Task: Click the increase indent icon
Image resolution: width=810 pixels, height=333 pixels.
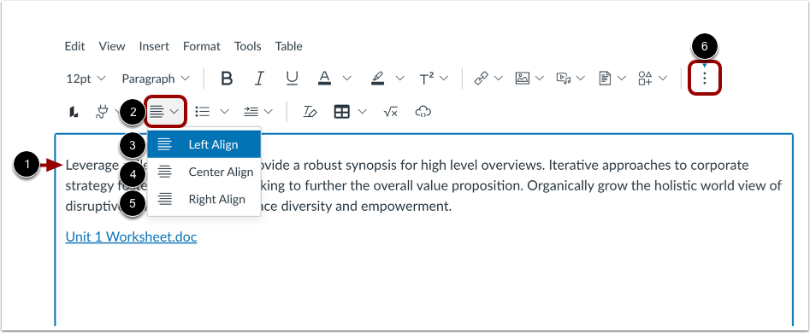Action: [x=251, y=112]
